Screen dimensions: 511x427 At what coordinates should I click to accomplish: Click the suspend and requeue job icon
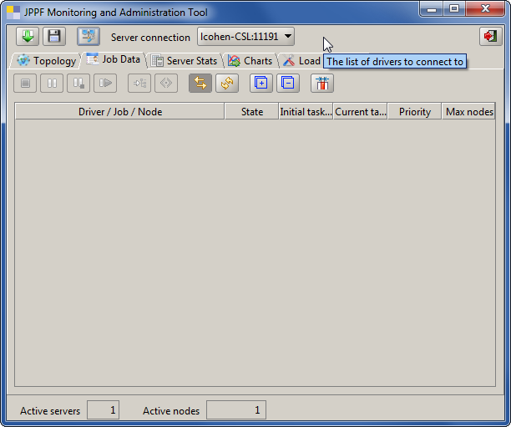click(x=78, y=84)
